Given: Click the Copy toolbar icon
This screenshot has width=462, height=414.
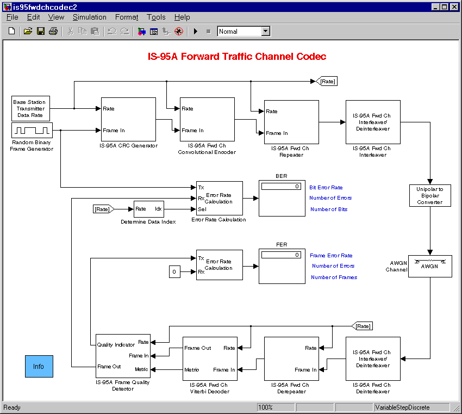Looking at the screenshot, I should (x=83, y=31).
